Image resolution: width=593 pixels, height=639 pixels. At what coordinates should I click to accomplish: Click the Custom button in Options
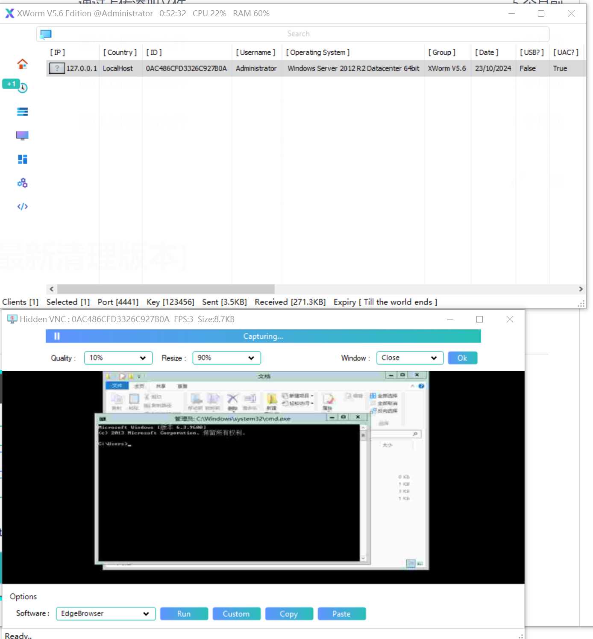click(236, 614)
